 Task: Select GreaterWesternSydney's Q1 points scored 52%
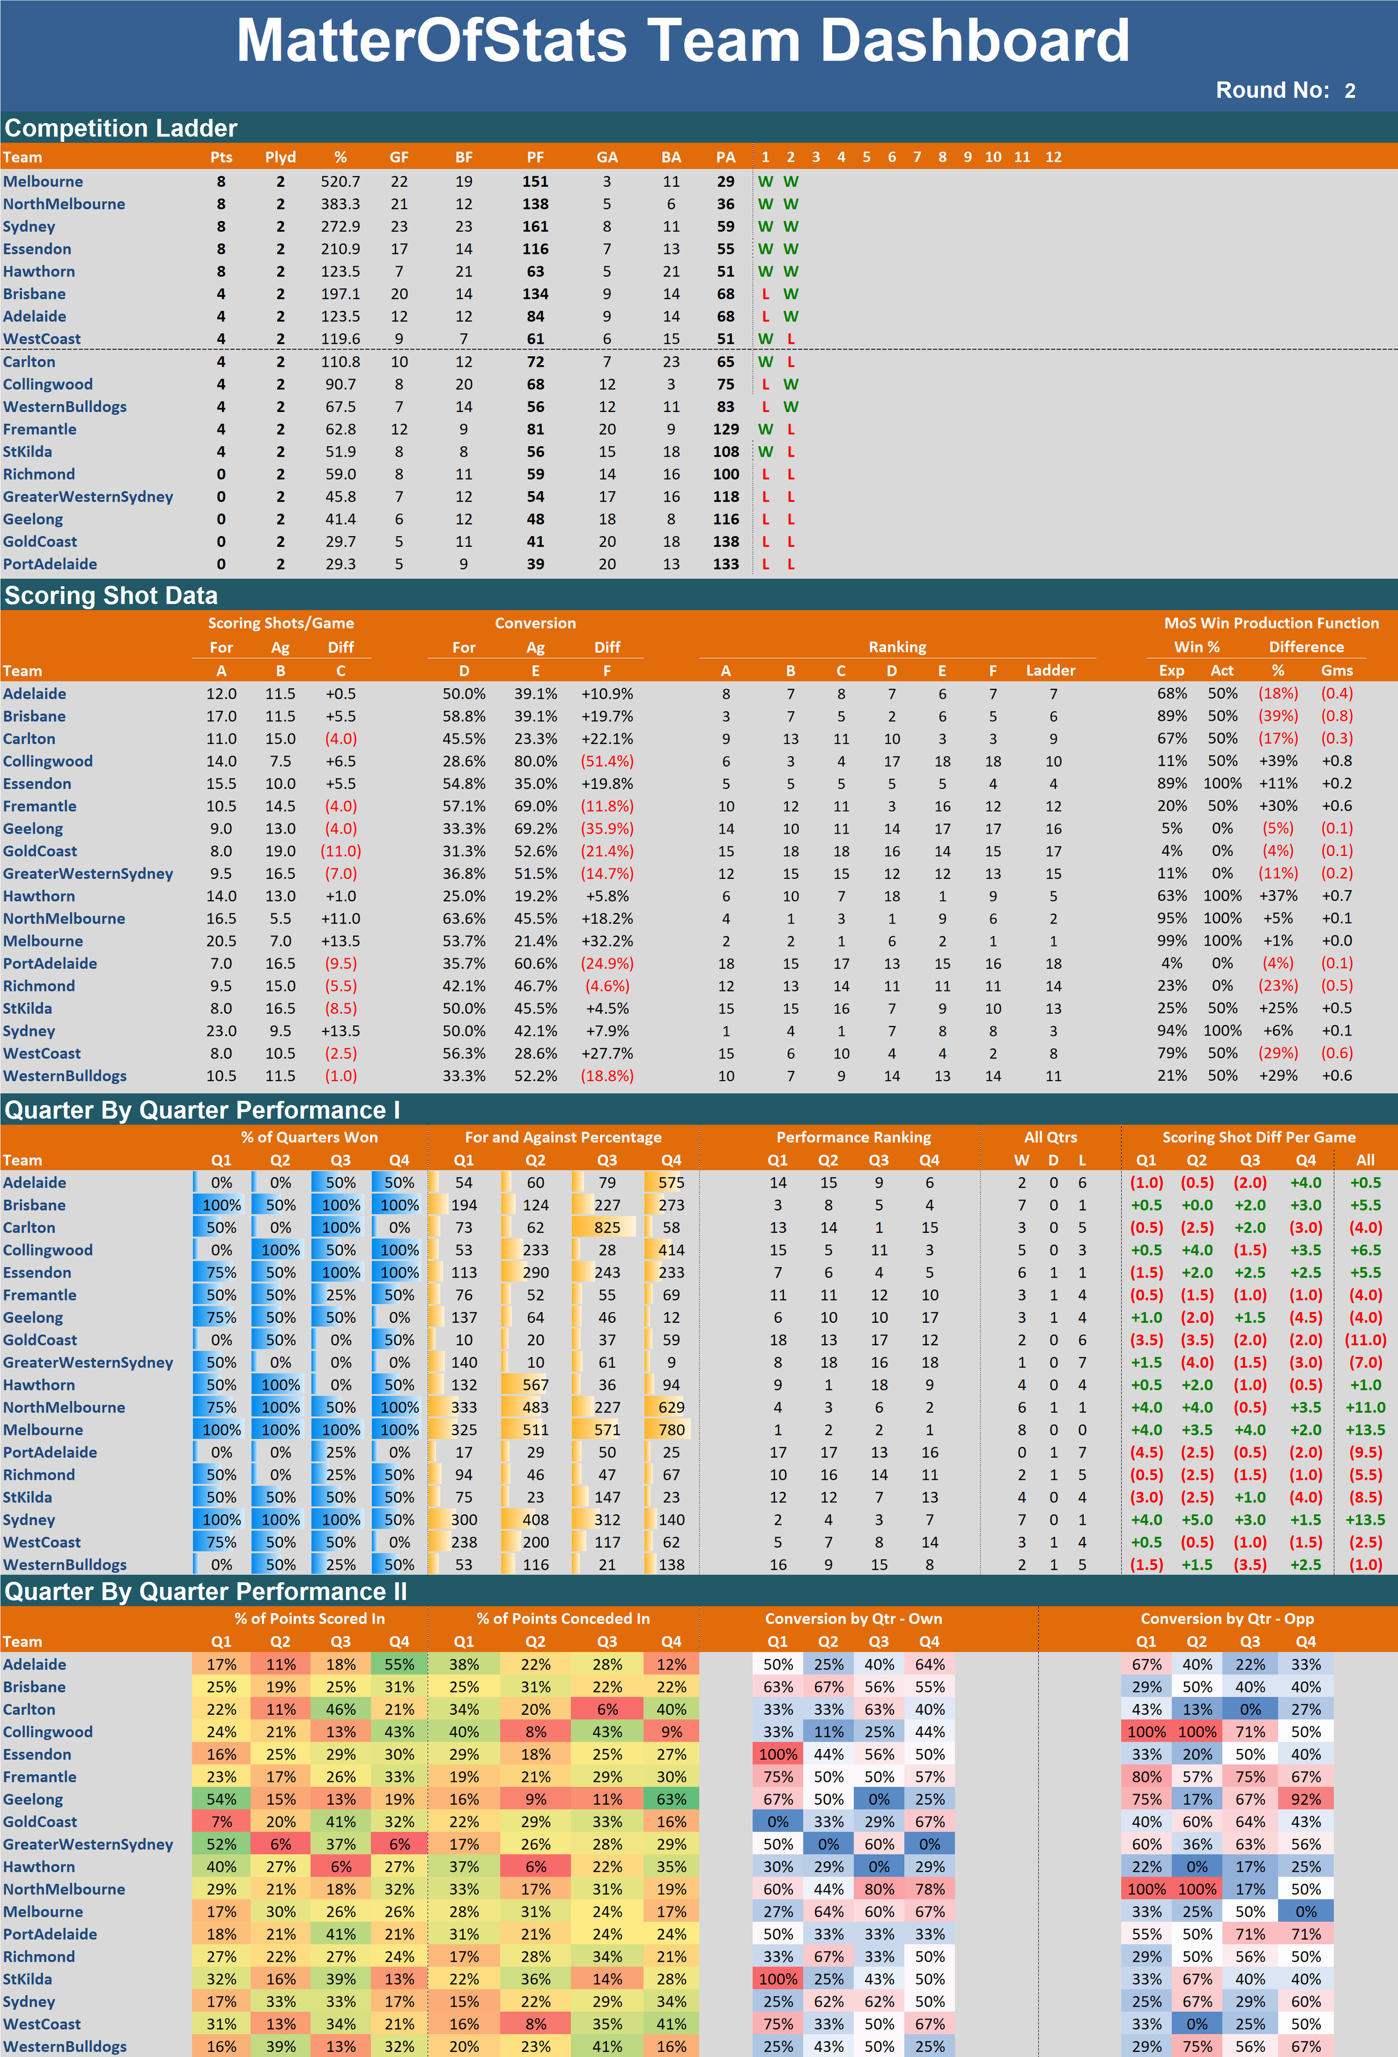pos(221,1845)
